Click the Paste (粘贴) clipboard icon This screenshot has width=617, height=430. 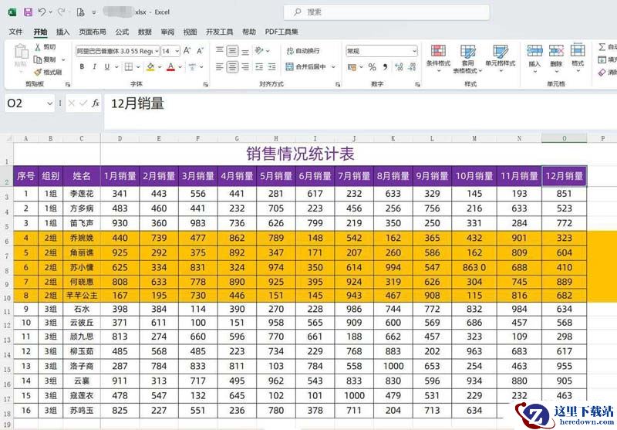[21, 53]
